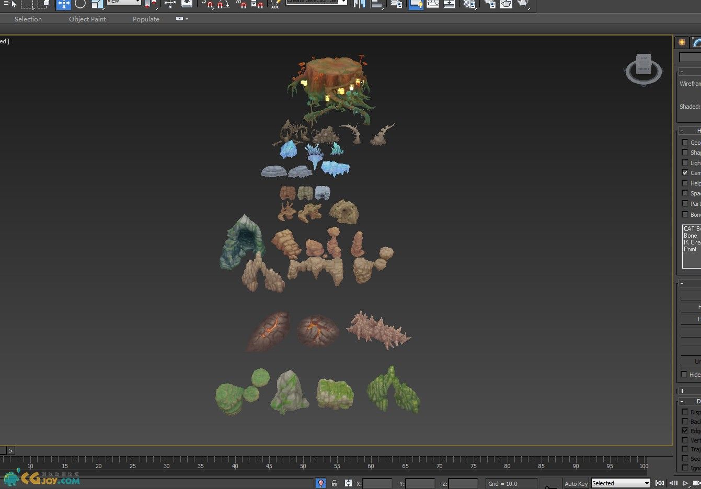701x489 pixels.
Task: Click the Mirror tool icon
Action: click(x=359, y=4)
